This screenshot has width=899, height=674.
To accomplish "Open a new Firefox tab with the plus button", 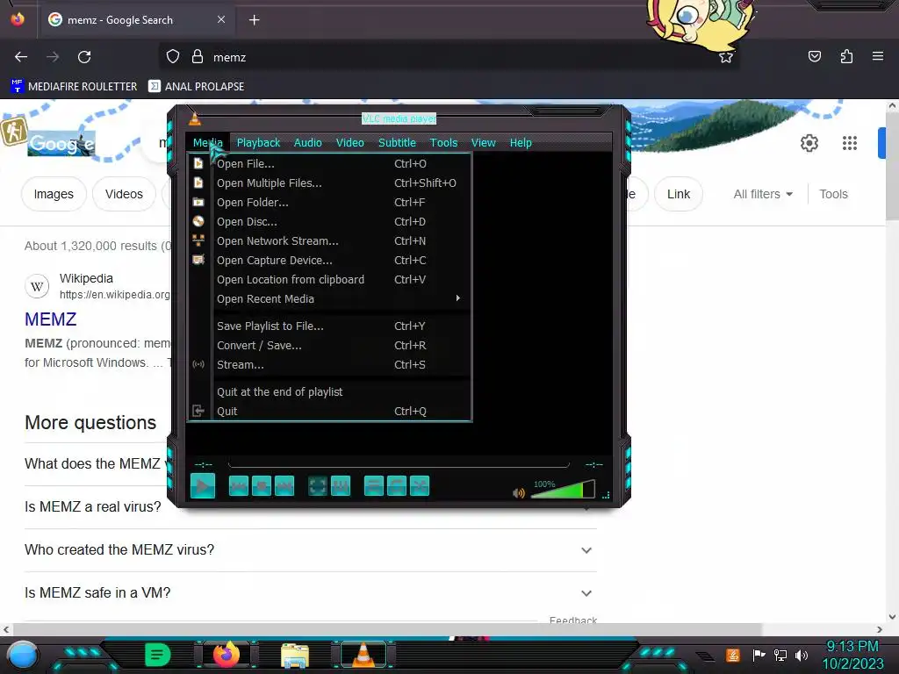I will click(x=254, y=20).
